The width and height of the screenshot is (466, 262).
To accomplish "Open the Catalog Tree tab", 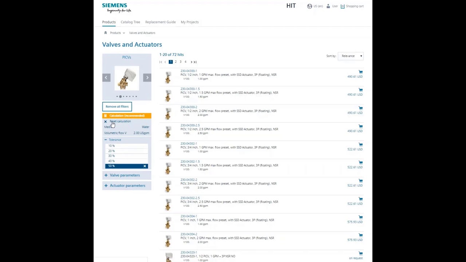I will tap(130, 22).
